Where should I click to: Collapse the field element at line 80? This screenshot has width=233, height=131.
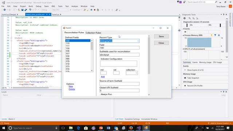[11, 40]
